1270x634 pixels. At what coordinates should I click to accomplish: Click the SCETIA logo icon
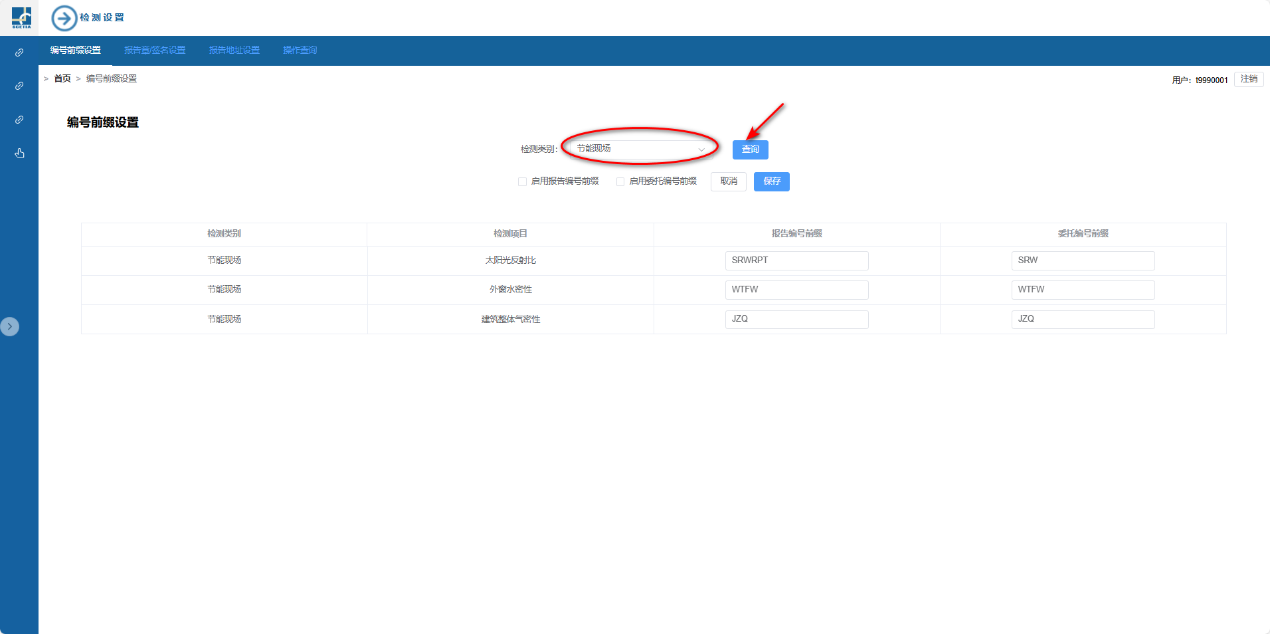(21, 17)
